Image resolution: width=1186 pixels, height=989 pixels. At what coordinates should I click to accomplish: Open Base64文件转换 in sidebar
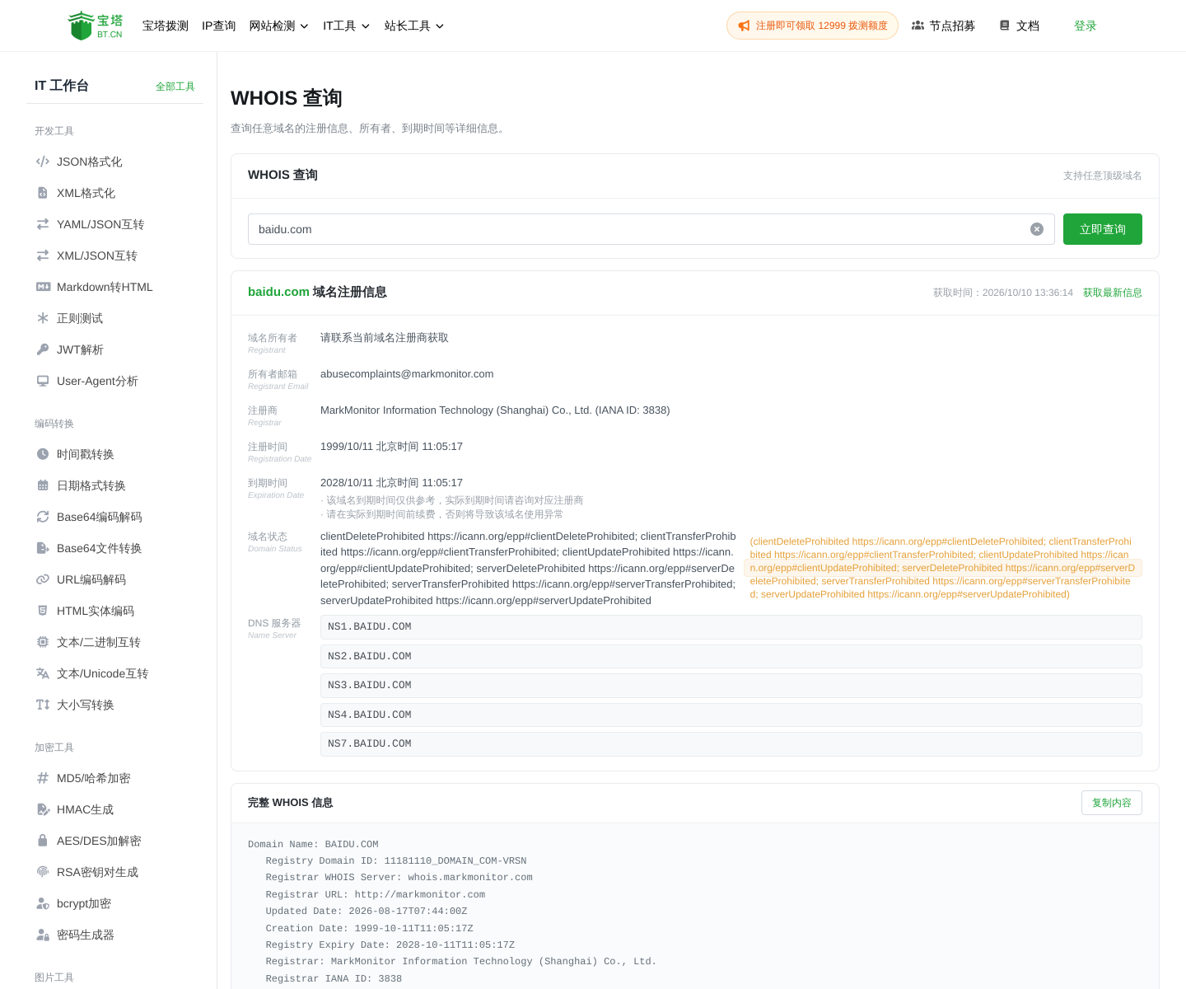99,548
